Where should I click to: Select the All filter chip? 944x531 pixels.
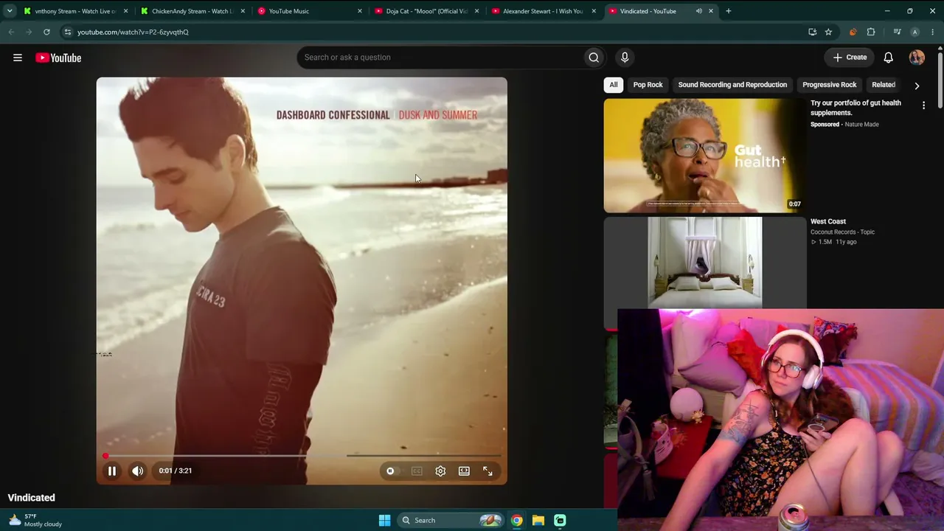click(613, 85)
